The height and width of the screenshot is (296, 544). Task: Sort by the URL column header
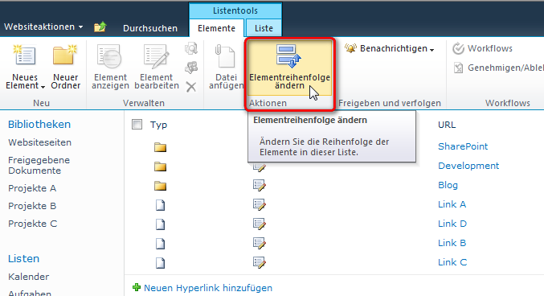coord(447,125)
